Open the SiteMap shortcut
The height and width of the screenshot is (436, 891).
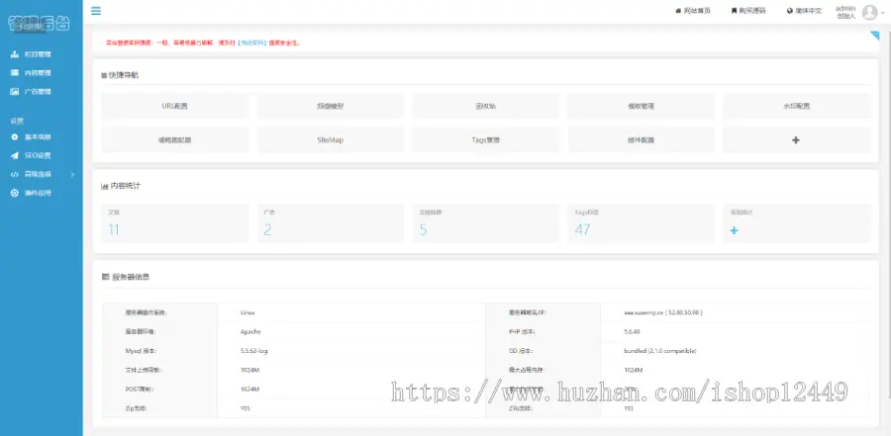(x=330, y=139)
